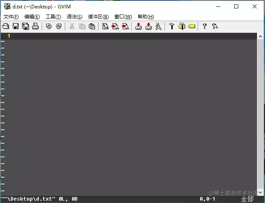
Task: Close the GVIM window
Action: click(x=254, y=6)
